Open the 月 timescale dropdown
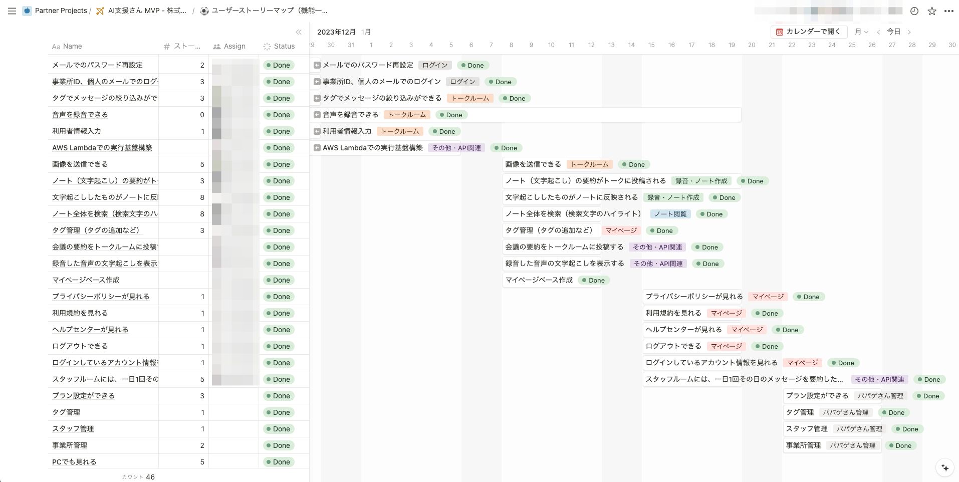This screenshot has height=482, width=959. [x=861, y=32]
